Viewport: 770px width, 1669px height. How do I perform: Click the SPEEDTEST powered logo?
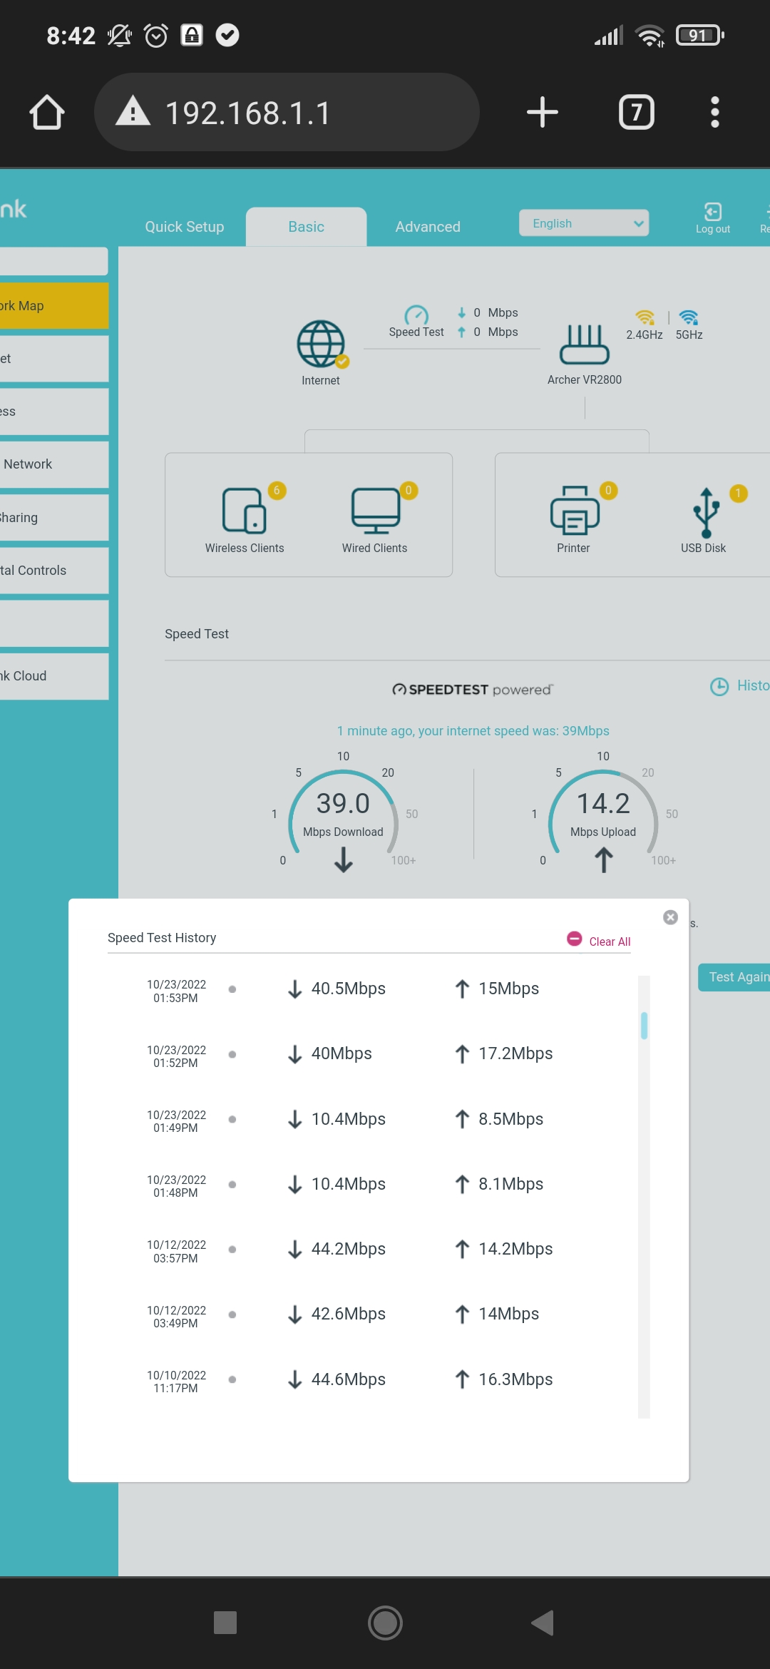pos(473,689)
